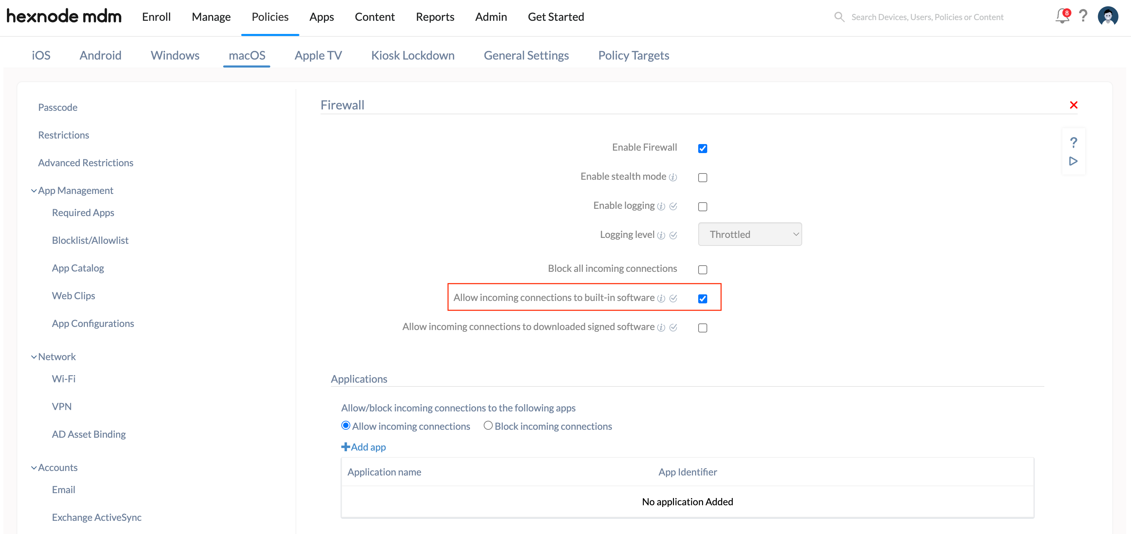Screen dimensions: 1131x534
Task: Show info for built-in software connections
Action: [661, 299]
